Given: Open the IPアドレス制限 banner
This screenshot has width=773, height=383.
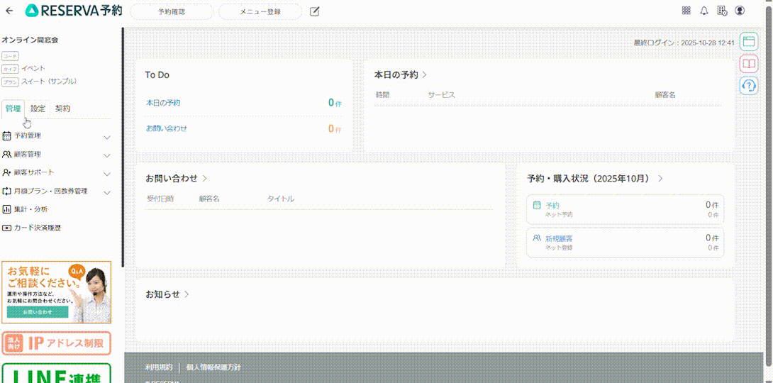Looking at the screenshot, I should pos(56,343).
